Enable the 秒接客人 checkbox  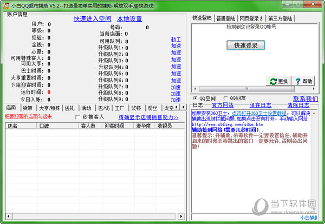[x=77, y=117]
